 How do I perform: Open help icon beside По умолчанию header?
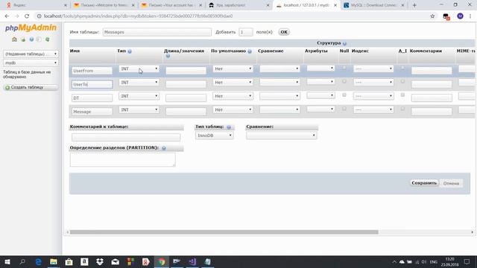[250, 51]
